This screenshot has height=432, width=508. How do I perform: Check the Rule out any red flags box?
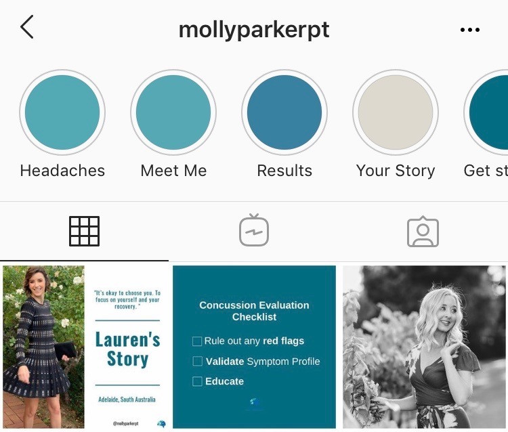point(197,341)
